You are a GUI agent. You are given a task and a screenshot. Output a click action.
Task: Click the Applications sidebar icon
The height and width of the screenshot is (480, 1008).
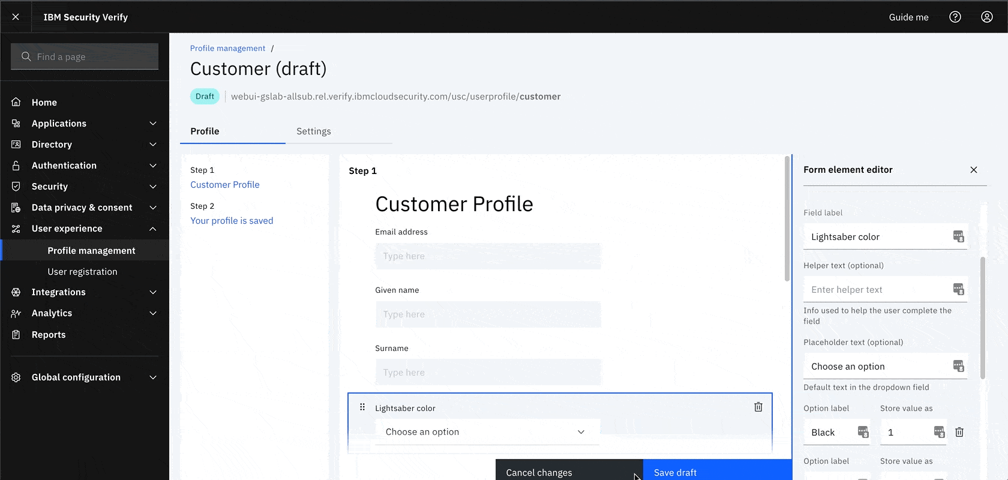click(x=16, y=123)
